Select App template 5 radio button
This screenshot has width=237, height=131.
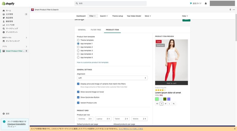point(78,57)
